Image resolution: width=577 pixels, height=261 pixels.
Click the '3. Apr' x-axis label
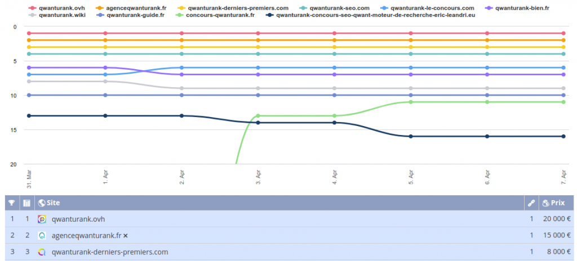click(258, 178)
